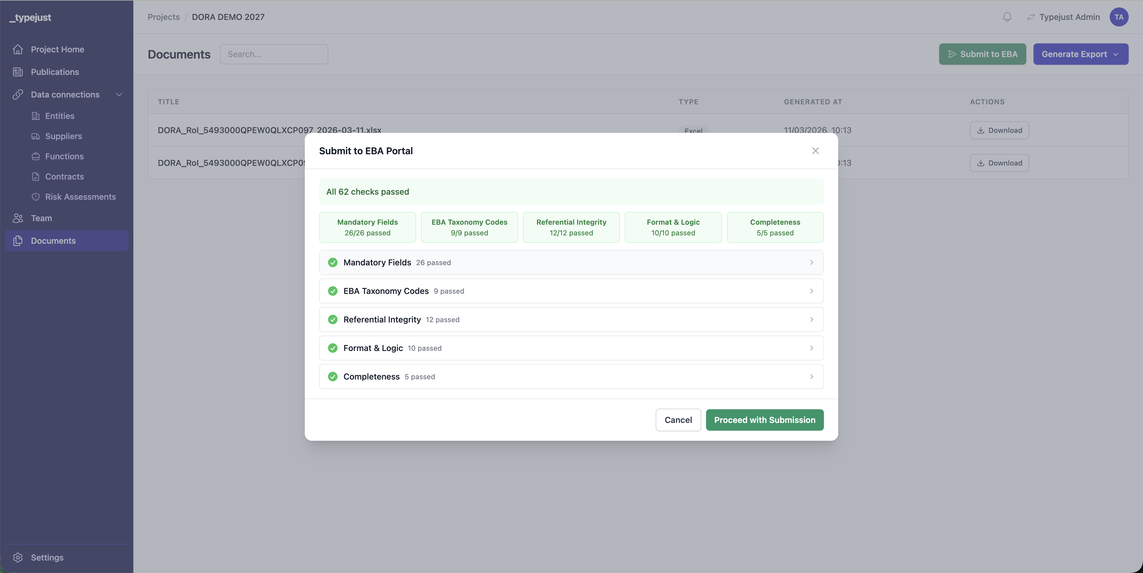
Task: Click the documents Search field
Action: (274, 54)
